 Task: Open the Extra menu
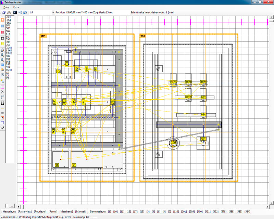pos(16,7)
